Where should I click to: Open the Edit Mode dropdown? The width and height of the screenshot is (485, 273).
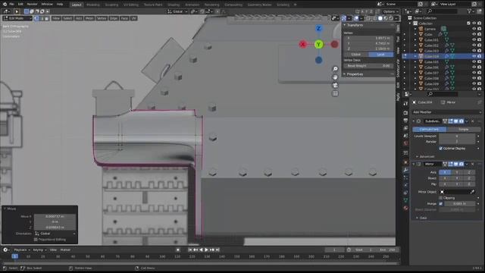click(17, 18)
